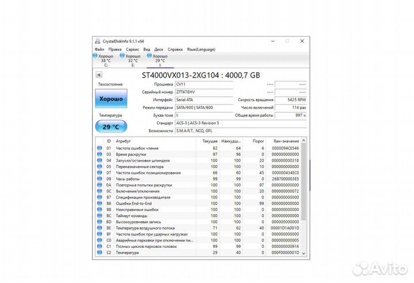The height and width of the screenshot is (283, 414).
Task: Select row Температура воздушного потока
Action: pyautogui.click(x=198, y=228)
